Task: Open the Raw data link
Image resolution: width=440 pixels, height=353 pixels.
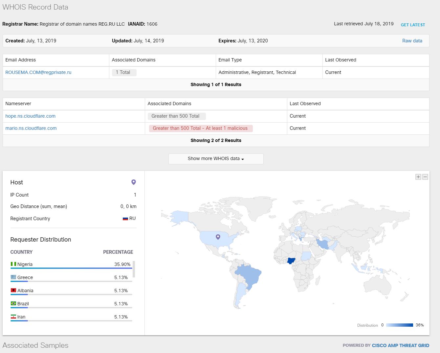Action: pyautogui.click(x=412, y=41)
